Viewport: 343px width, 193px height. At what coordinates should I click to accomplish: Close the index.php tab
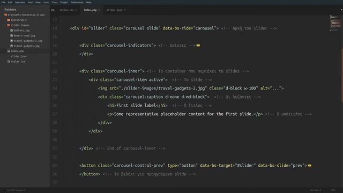pyautogui.click(x=99, y=10)
